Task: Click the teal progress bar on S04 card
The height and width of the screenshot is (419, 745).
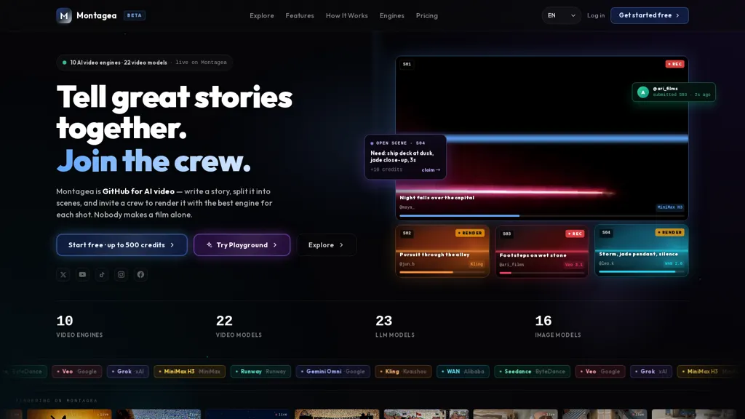Action: coord(642,272)
